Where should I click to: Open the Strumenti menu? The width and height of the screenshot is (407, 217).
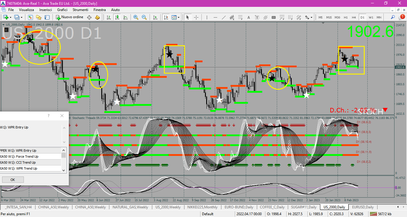click(x=80, y=10)
